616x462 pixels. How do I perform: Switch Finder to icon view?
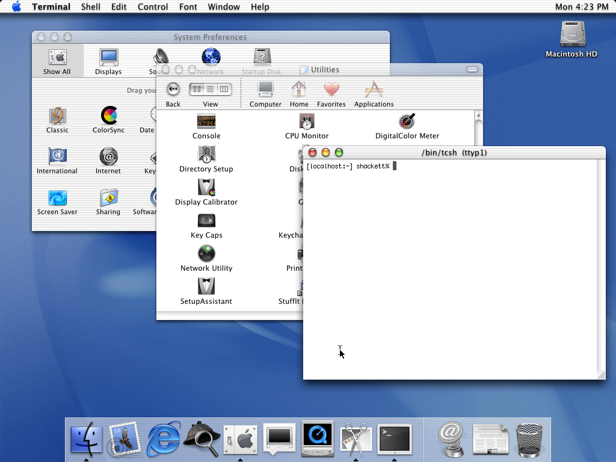[197, 89]
